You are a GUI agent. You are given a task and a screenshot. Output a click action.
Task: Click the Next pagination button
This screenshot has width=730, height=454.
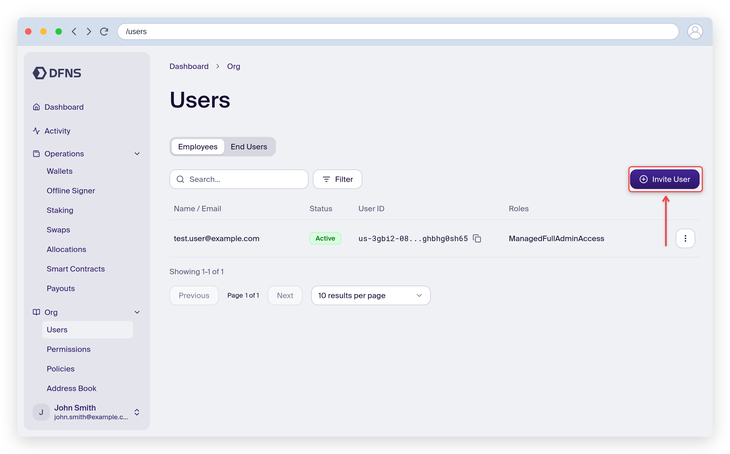pyautogui.click(x=285, y=295)
